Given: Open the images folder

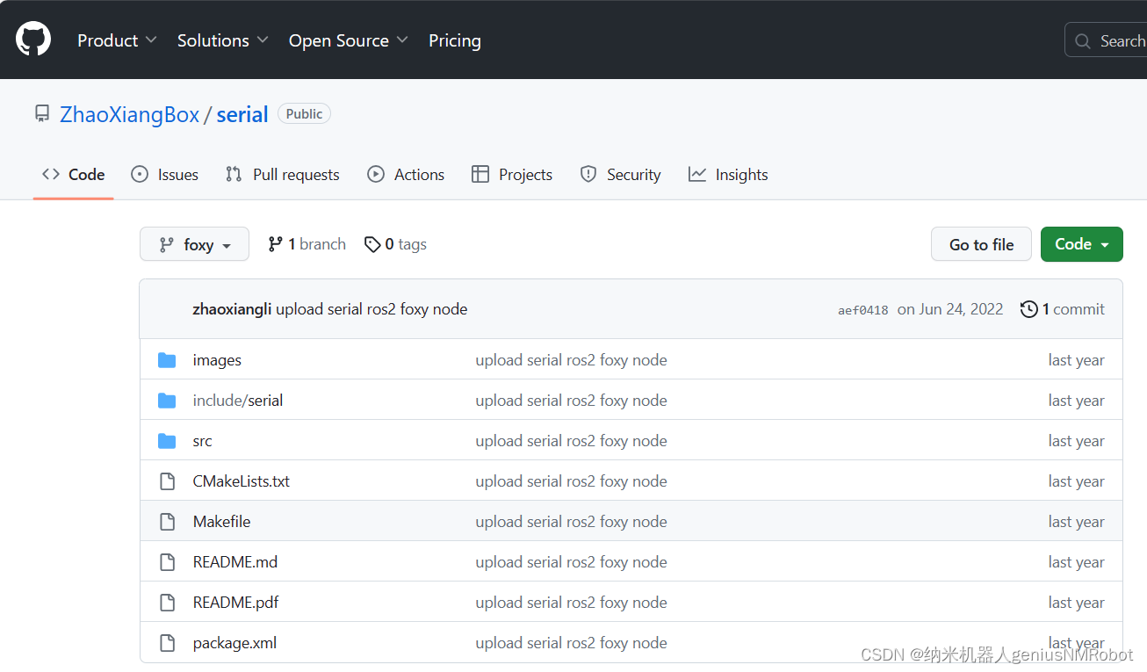Looking at the screenshot, I should pos(217,360).
